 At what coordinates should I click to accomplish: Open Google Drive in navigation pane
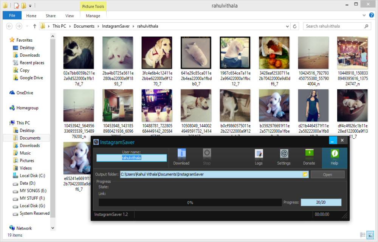pos(31,78)
